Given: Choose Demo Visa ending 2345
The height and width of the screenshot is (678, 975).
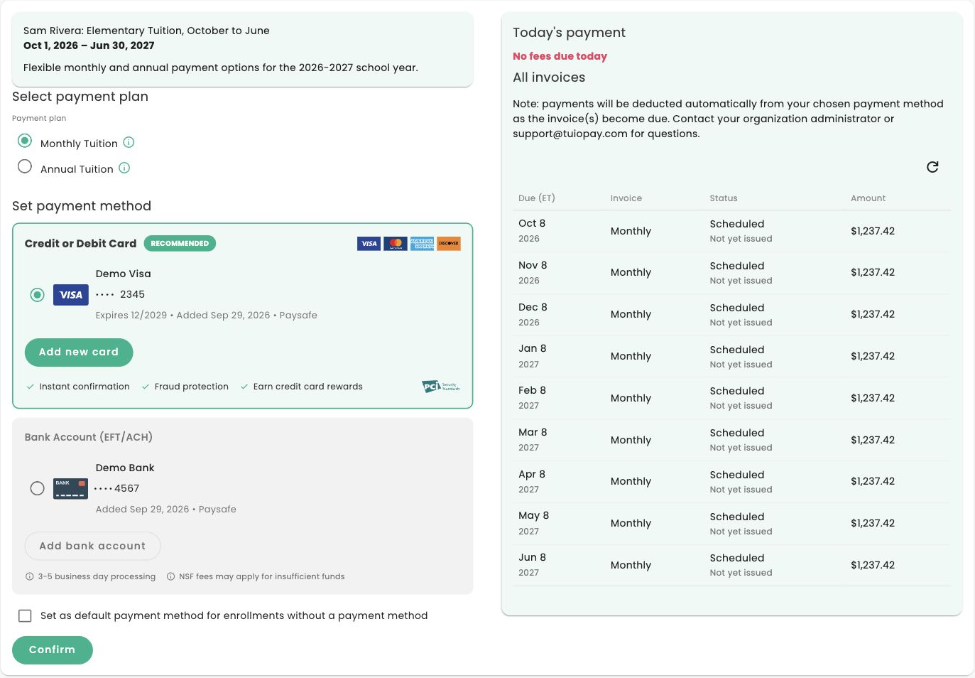Looking at the screenshot, I should coord(38,294).
